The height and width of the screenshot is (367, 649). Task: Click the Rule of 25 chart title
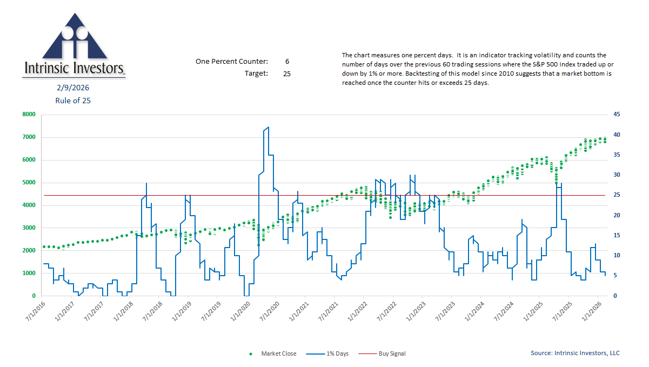click(73, 101)
